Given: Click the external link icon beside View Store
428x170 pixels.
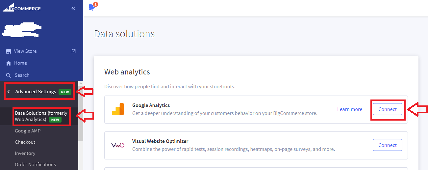Looking at the screenshot, I should pyautogui.click(x=74, y=51).
